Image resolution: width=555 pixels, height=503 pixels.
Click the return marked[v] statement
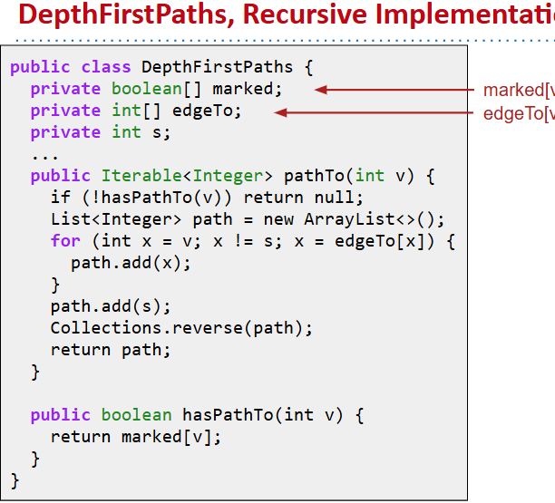(x=136, y=437)
